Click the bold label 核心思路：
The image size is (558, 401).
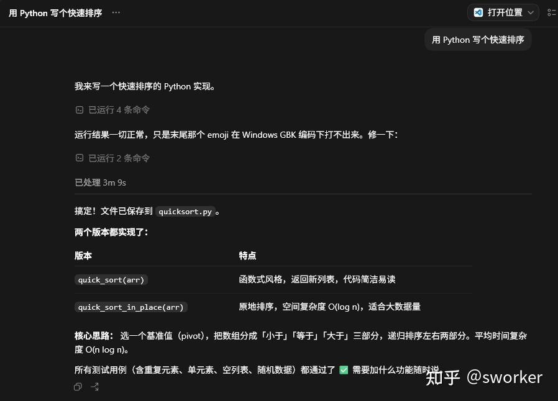pos(94,336)
